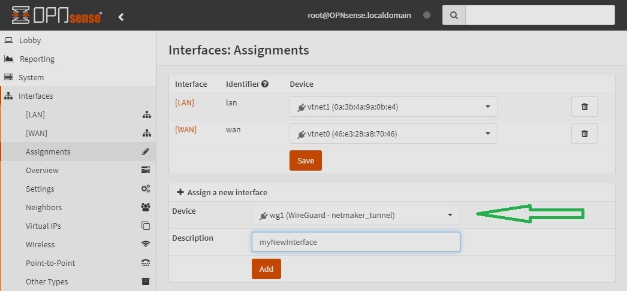The image size is (627, 291).
Task: Click the system status indicator dot
Action: point(427,16)
